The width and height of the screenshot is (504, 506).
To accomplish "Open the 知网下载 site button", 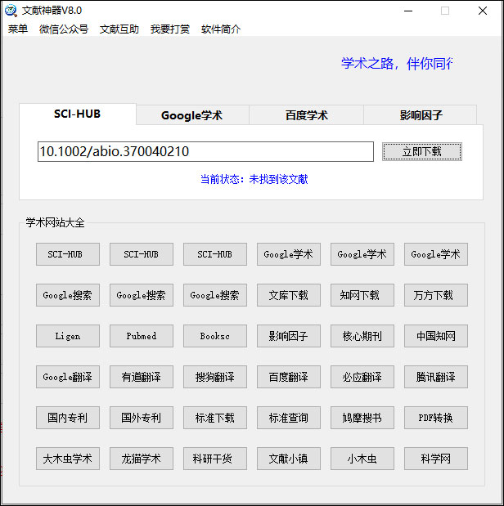I will 362,295.
